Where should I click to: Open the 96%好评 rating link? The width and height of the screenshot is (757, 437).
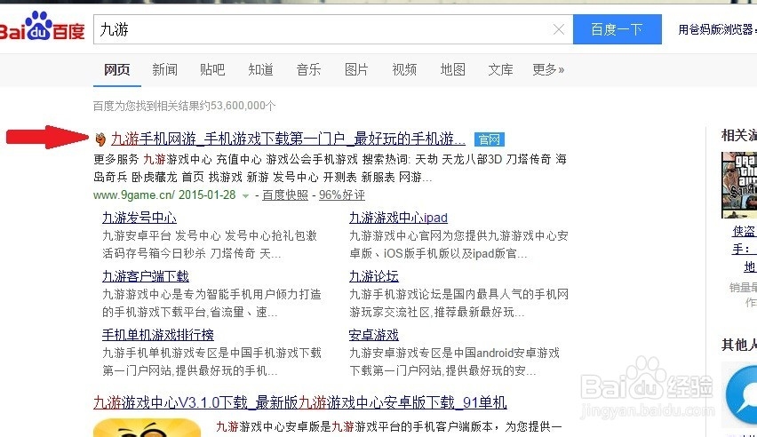342,195
